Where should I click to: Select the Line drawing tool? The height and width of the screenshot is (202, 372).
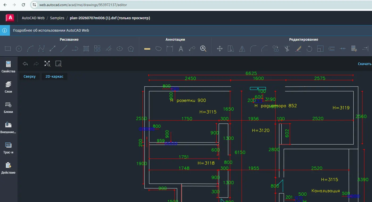(x=64, y=48)
